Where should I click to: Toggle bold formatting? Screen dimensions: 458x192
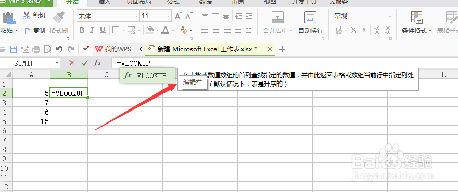82,30
